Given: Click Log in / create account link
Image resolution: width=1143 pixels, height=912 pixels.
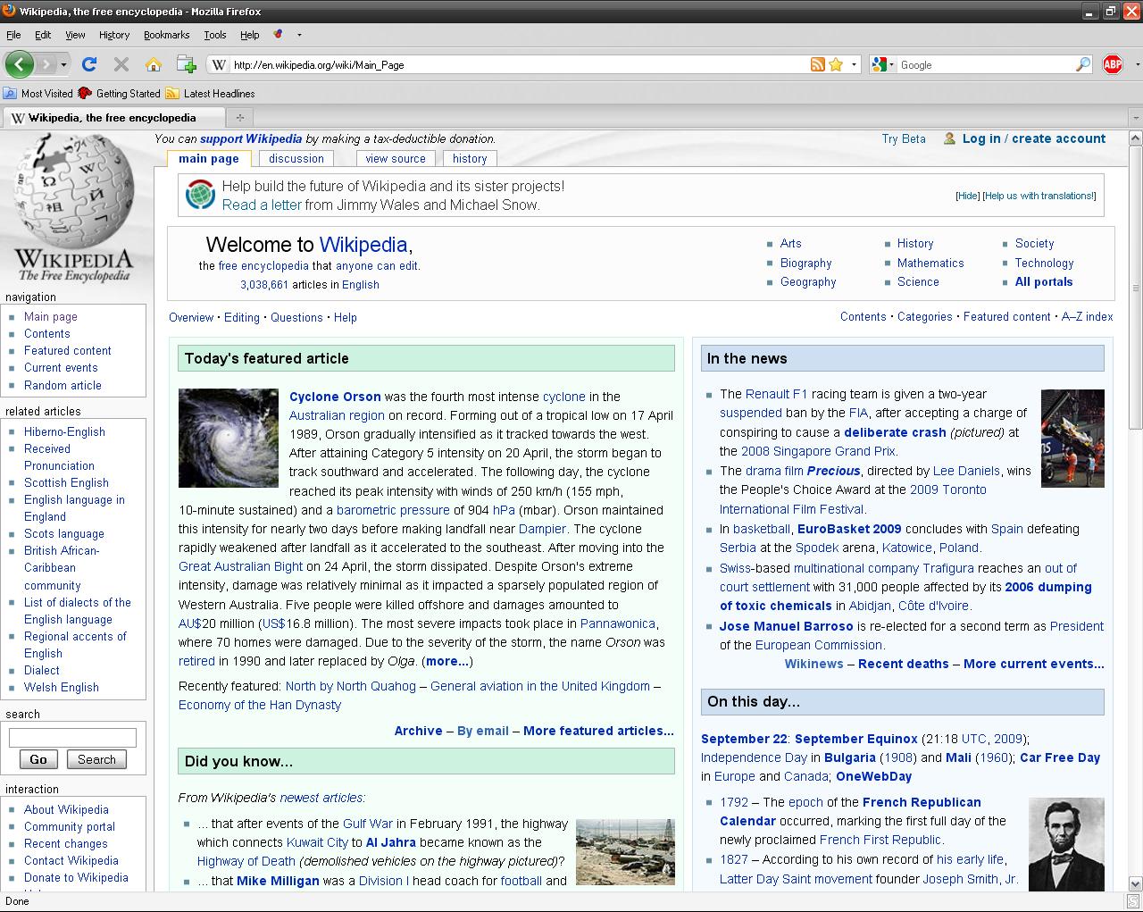Looking at the screenshot, I should point(1034,138).
